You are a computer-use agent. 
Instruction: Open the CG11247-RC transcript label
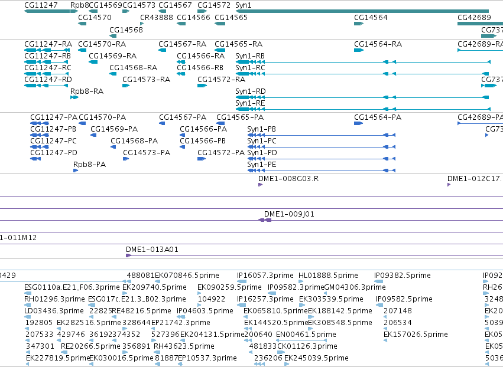(48, 68)
